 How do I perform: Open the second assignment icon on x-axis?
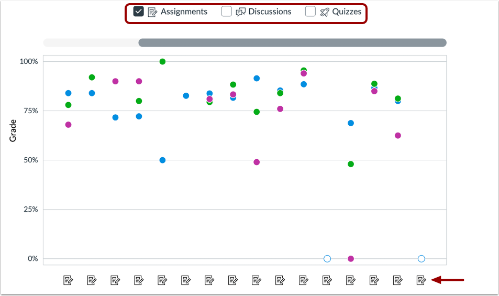(x=92, y=280)
